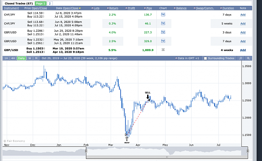262x161 pixels.
Task: Click the rightmost magnifier icon in chart toolbar
Action: pyautogui.click(x=248, y=58)
